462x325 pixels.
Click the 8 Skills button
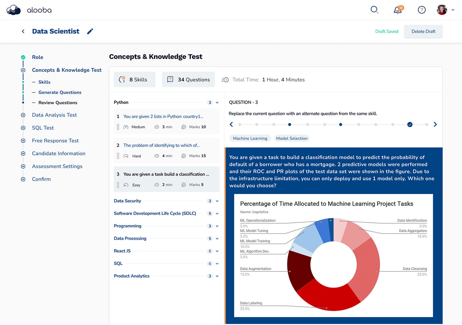(x=135, y=79)
